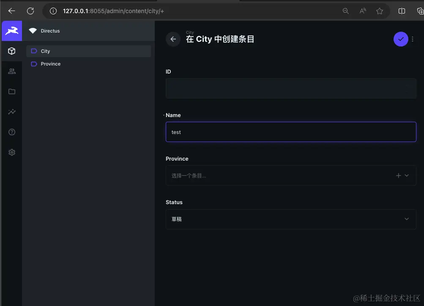Open the Documentation help icon

[x=12, y=132]
